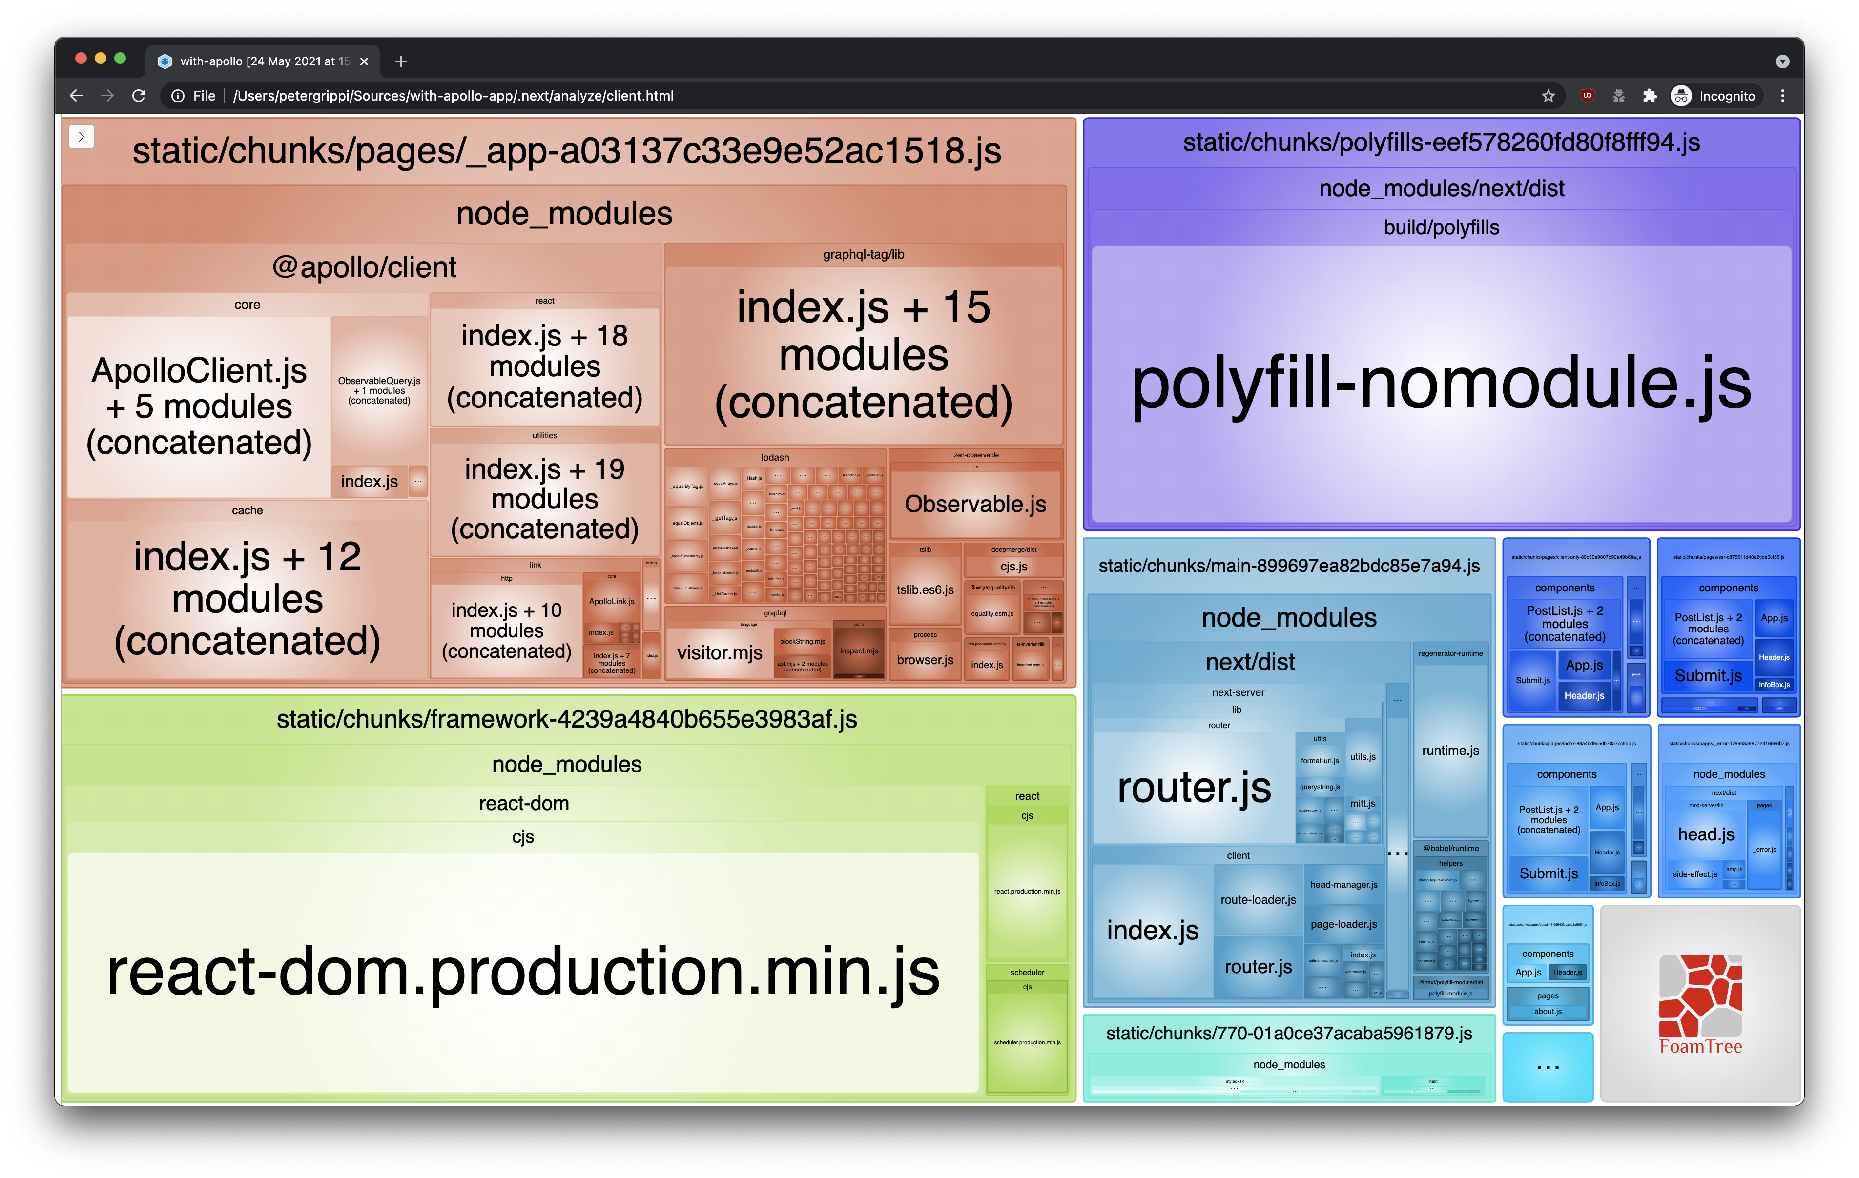Select mitt.js block

[1363, 804]
